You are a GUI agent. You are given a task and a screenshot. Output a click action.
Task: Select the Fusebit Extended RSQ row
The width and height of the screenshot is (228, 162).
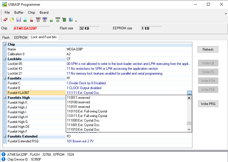click(99, 141)
